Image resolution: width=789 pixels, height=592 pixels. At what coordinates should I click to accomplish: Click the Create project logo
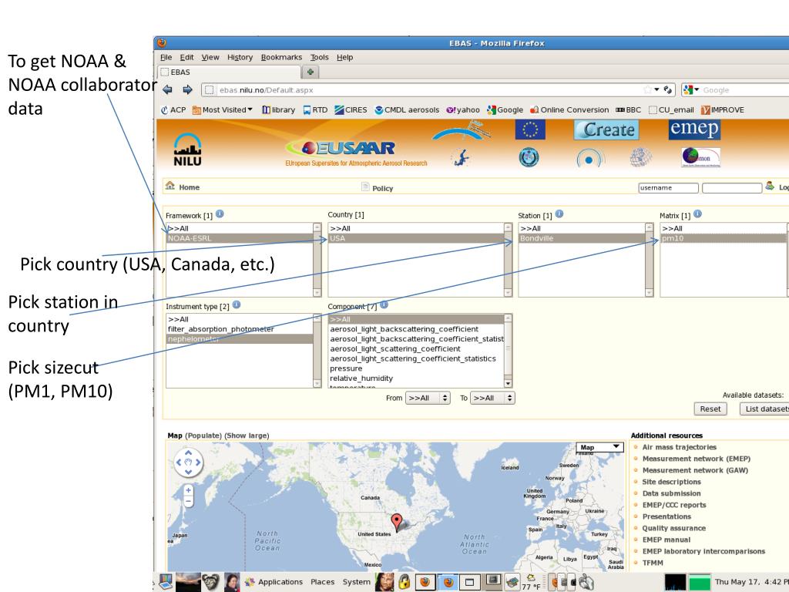(x=606, y=129)
